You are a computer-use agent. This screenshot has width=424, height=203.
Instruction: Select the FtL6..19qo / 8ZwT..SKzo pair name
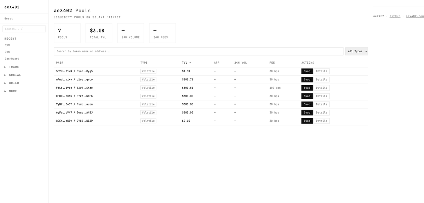click(x=74, y=88)
